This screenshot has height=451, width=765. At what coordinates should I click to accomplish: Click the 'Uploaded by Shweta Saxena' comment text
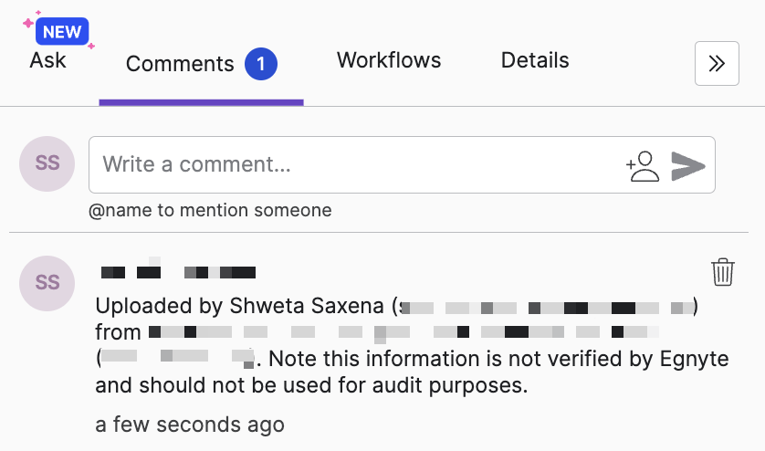(x=239, y=306)
